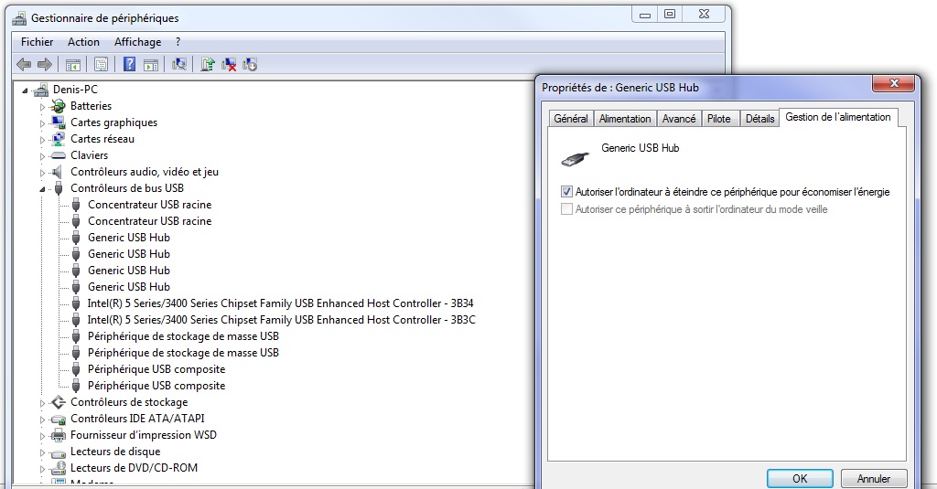The image size is (937, 489).
Task: Open the Fichier menu
Action: [x=37, y=42]
